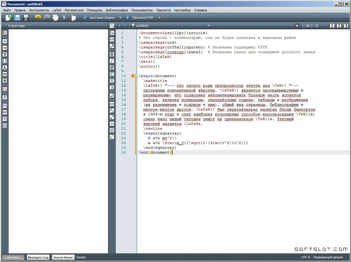Save the document with the floppy icon
Screen dimensions: 351x262
pos(26,18)
